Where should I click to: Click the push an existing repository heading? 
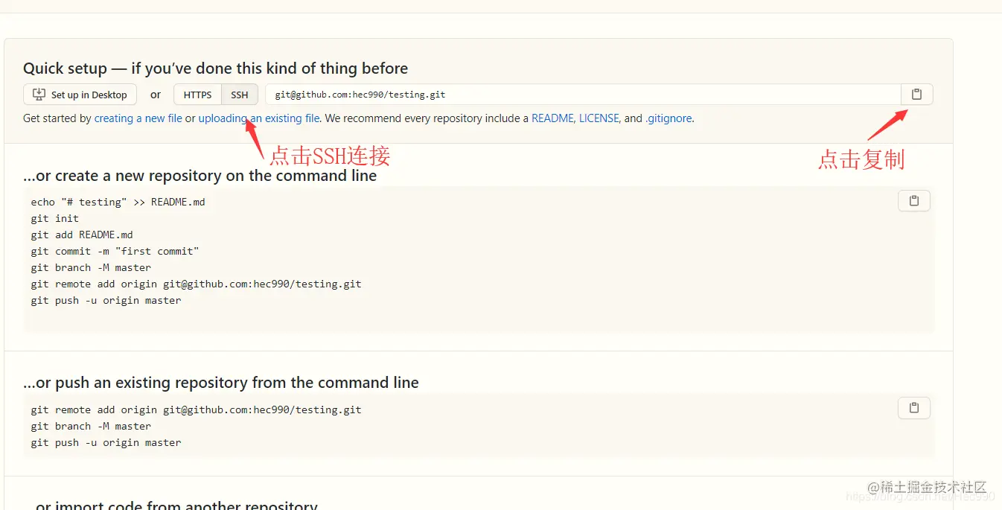(221, 383)
